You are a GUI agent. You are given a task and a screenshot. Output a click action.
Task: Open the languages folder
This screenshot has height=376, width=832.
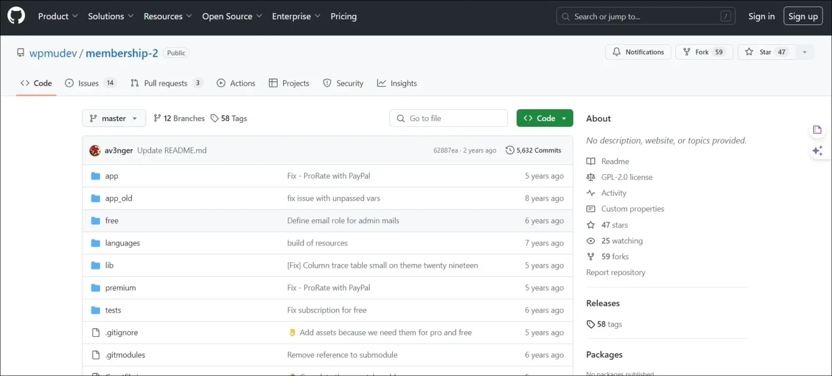pyautogui.click(x=122, y=243)
